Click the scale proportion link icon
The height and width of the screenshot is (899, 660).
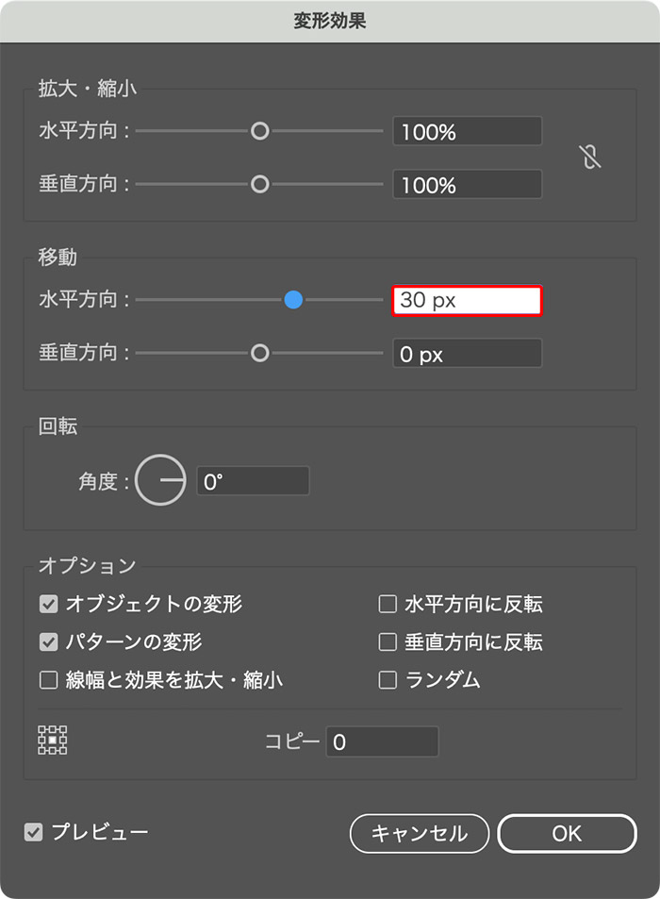[x=590, y=158]
